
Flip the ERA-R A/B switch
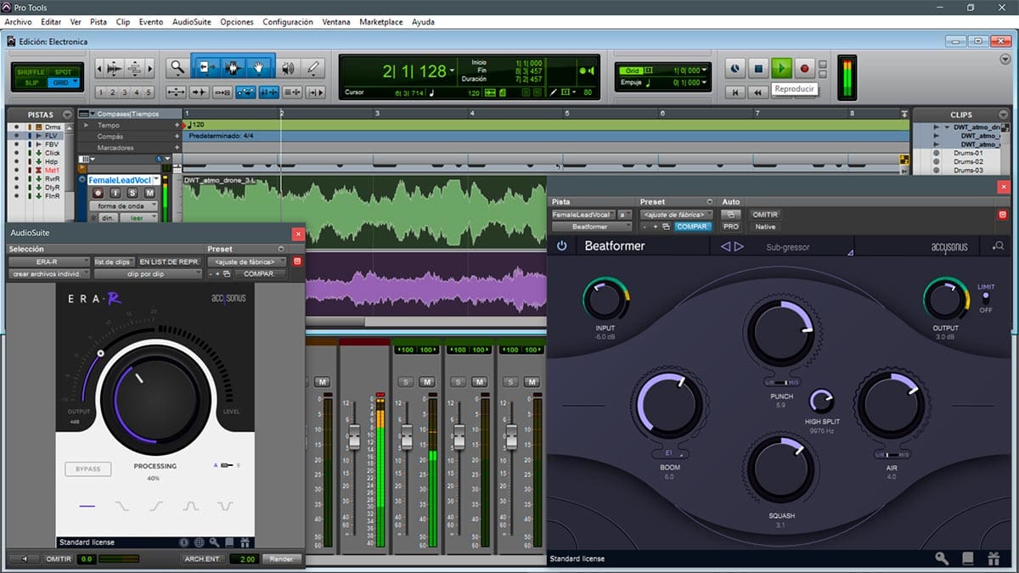click(x=226, y=465)
